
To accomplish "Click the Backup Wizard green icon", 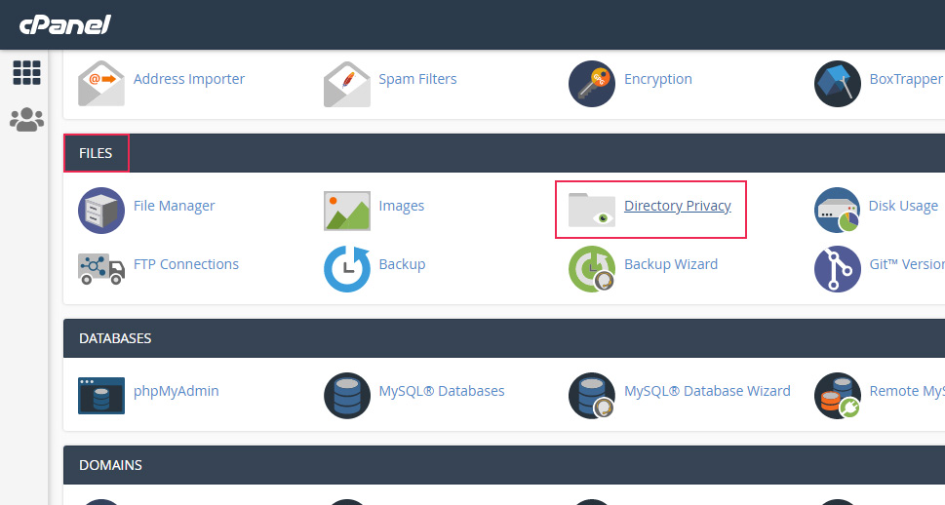I will tap(592, 269).
